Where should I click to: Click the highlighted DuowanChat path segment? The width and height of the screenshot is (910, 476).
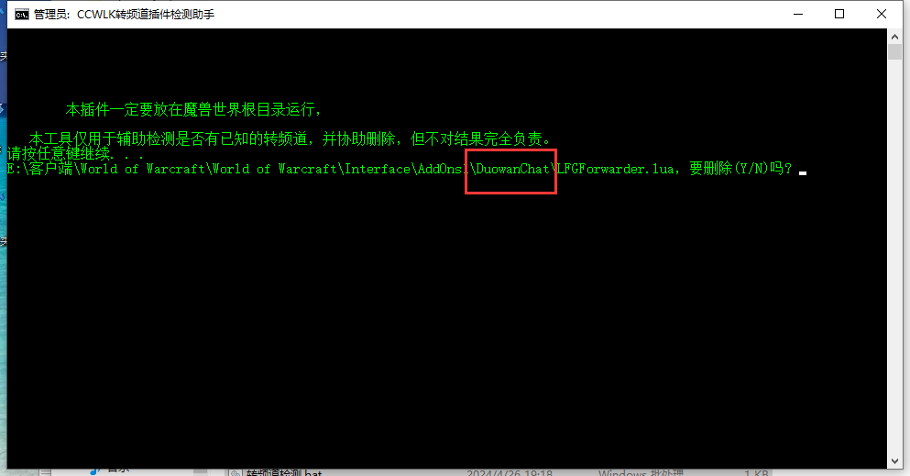[x=510, y=170]
